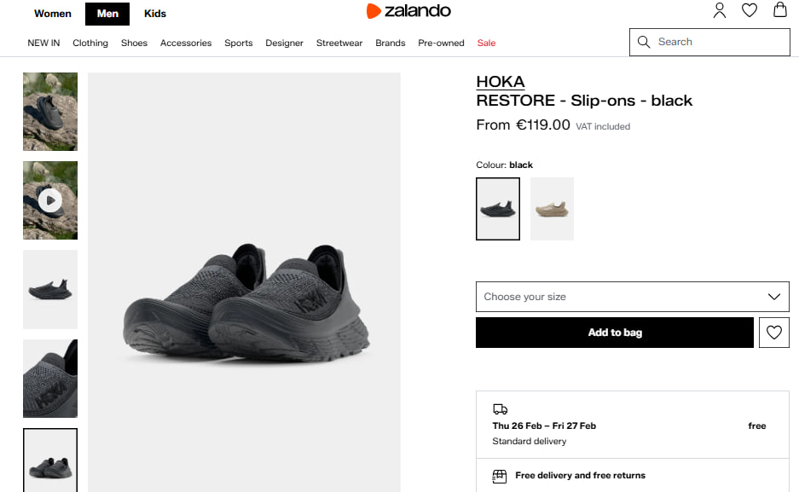
Task: Click the free returns package icon
Action: pos(501,476)
